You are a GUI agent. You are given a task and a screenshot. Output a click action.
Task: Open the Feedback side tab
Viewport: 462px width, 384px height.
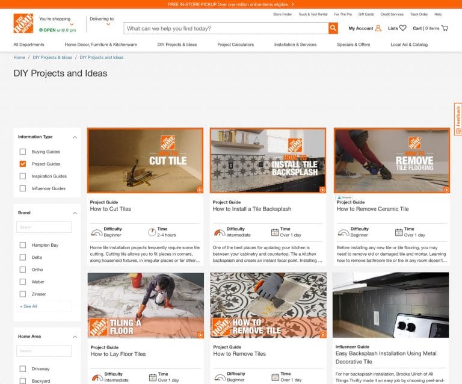pyautogui.click(x=458, y=116)
